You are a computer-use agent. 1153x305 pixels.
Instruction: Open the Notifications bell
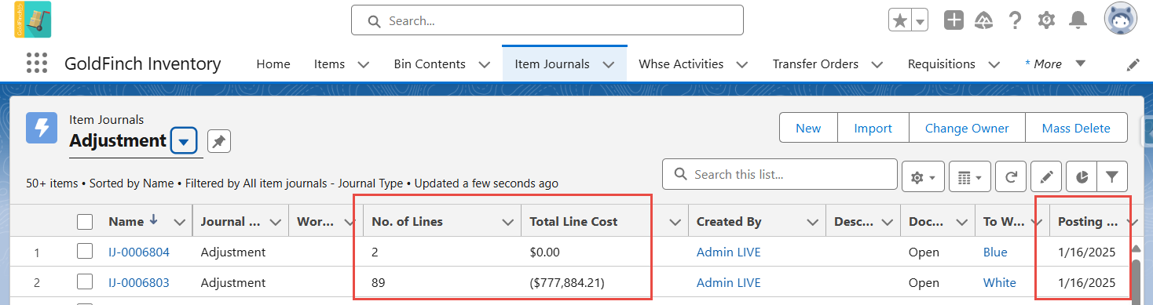pos(1078,20)
